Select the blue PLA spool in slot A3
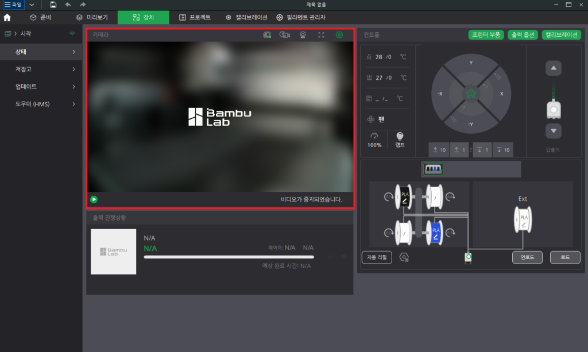The height and width of the screenshot is (352, 588). 435,233
